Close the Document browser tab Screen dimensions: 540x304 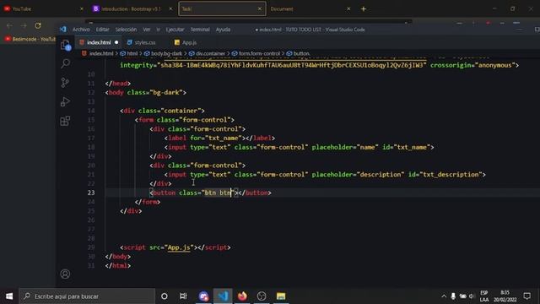coord(348,9)
